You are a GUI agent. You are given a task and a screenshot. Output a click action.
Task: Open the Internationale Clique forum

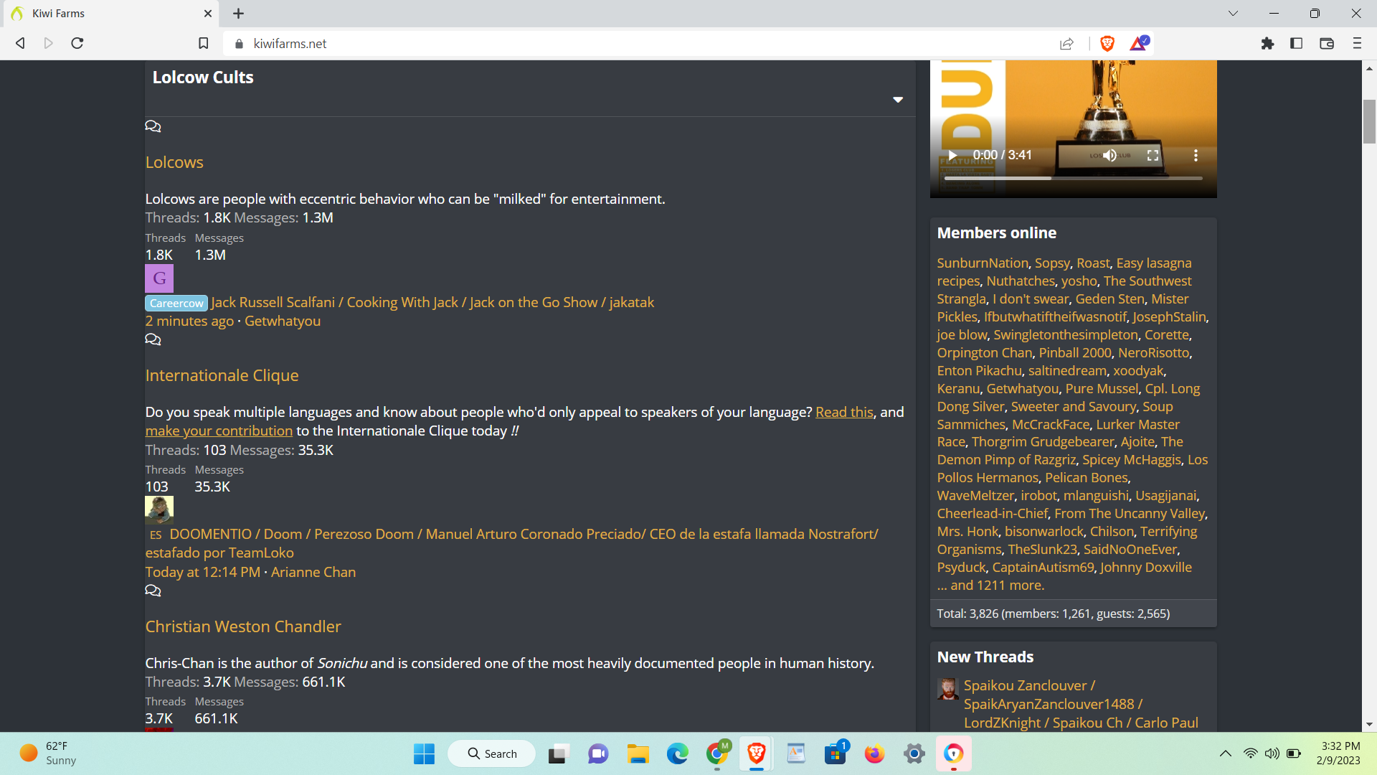[x=222, y=375]
